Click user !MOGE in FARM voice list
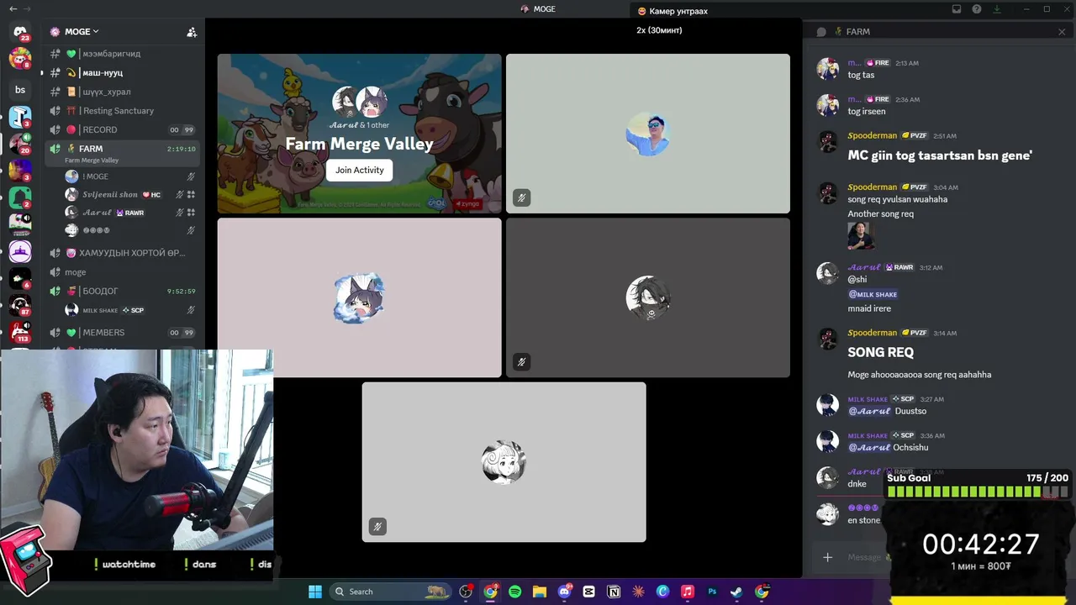Viewport: 1076px width, 605px height. coord(129,176)
